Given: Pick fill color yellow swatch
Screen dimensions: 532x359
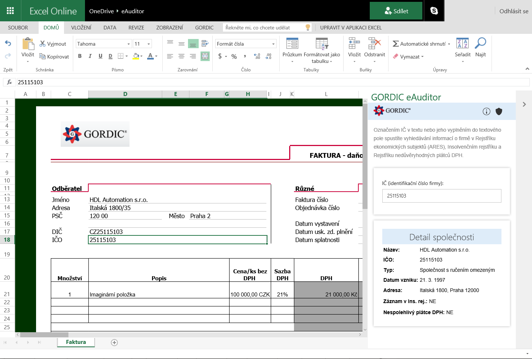Looking at the screenshot, I should pos(136,56).
